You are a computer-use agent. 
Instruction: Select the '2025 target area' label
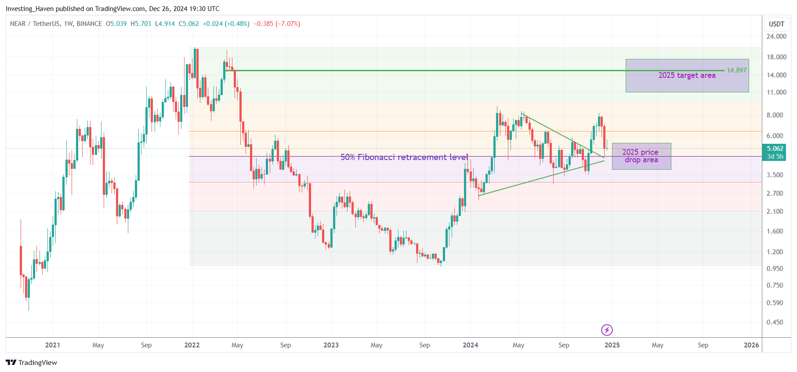point(687,76)
